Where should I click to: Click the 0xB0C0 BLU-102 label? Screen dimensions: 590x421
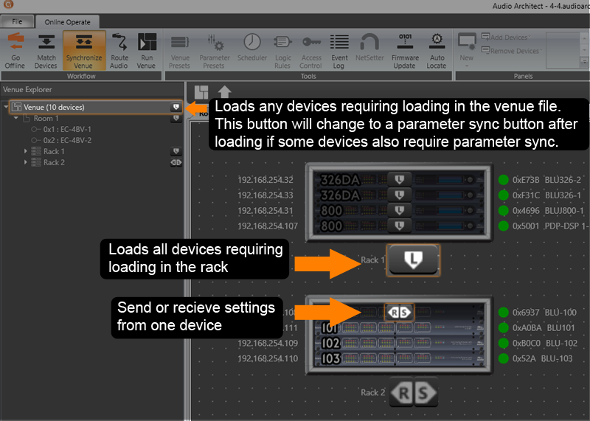coord(545,343)
